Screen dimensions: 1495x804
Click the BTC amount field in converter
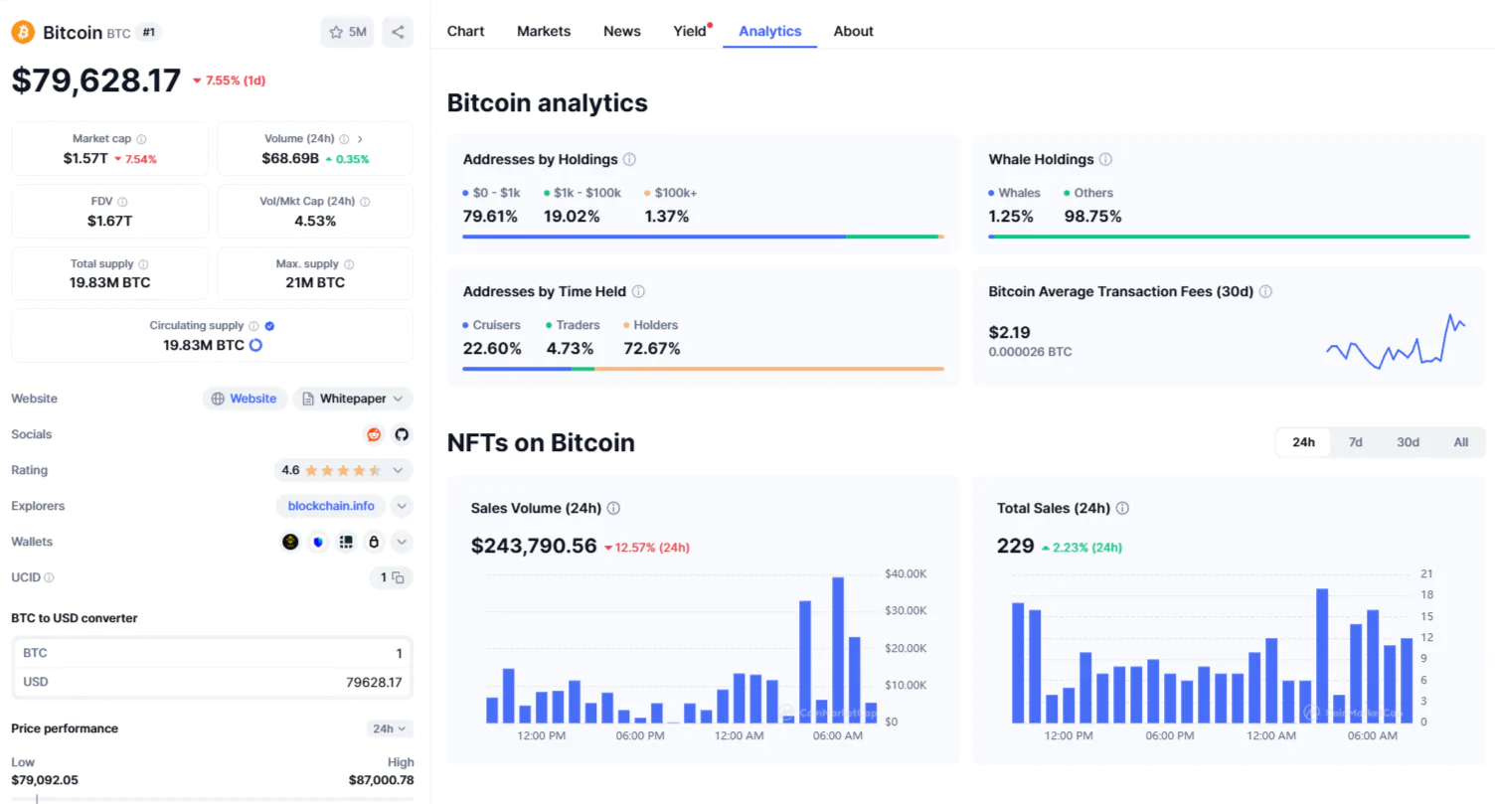click(213, 653)
